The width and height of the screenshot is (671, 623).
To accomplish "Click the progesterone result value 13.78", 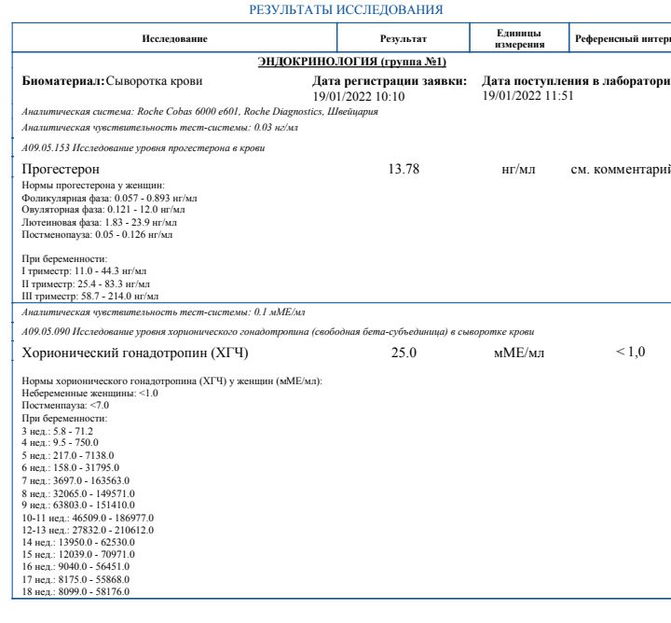I will 404,169.
